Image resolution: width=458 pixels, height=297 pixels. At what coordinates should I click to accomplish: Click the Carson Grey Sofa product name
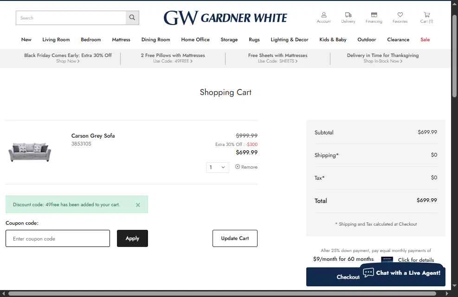93,136
